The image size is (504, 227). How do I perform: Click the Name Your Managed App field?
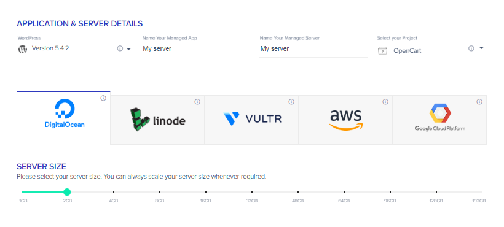click(196, 49)
